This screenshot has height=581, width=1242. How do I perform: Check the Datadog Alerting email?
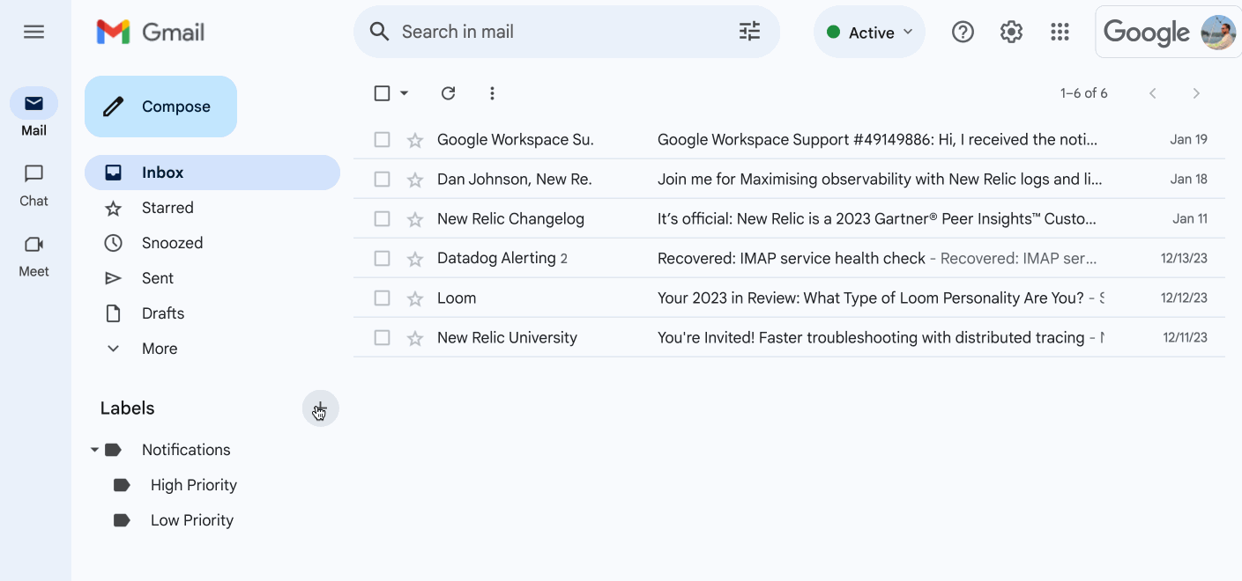pos(382,259)
